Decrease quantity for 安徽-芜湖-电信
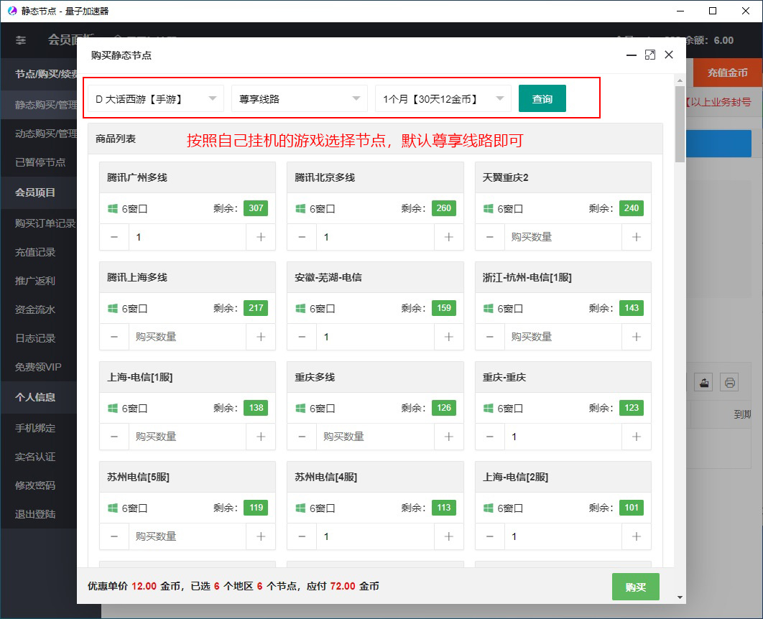The height and width of the screenshot is (619, 763). click(x=302, y=337)
